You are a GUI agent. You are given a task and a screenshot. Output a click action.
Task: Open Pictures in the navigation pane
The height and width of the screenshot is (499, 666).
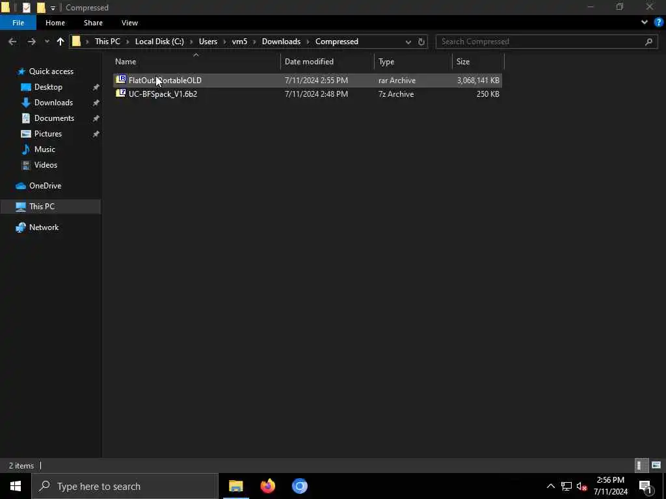pyautogui.click(x=48, y=134)
